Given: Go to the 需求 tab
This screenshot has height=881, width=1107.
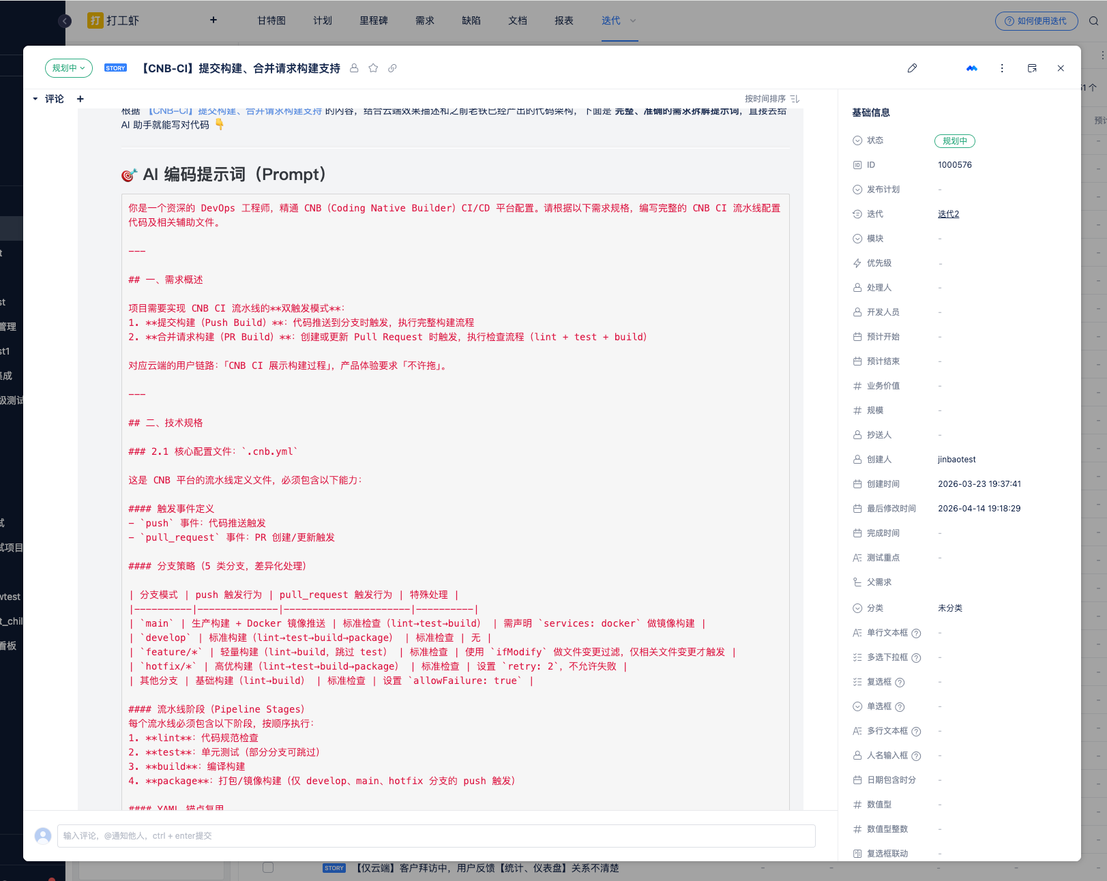Looking at the screenshot, I should click(x=425, y=20).
